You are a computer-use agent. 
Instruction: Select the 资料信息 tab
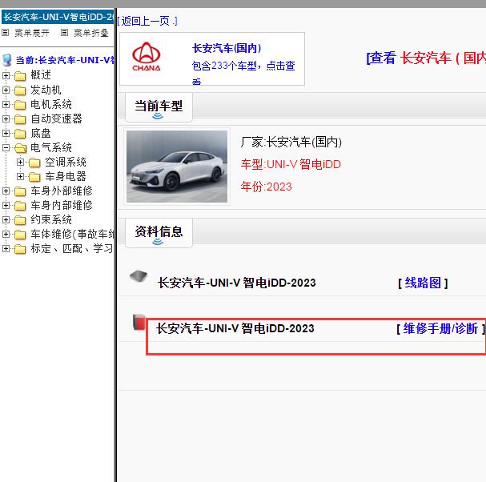click(x=159, y=233)
